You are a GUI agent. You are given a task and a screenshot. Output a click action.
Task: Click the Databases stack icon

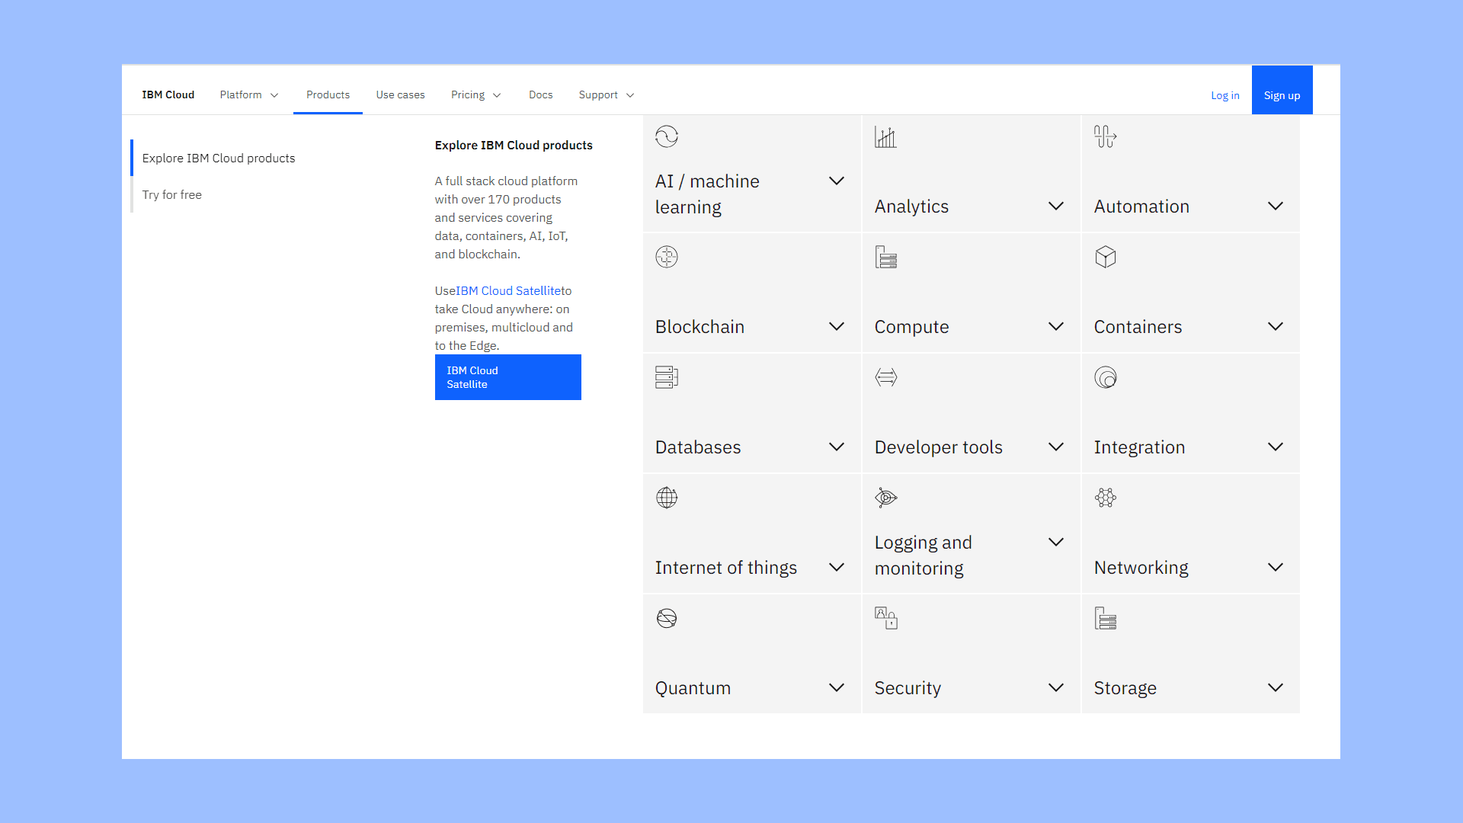[667, 377]
